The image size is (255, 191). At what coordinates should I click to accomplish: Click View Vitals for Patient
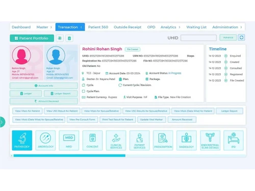click(x=28, y=111)
